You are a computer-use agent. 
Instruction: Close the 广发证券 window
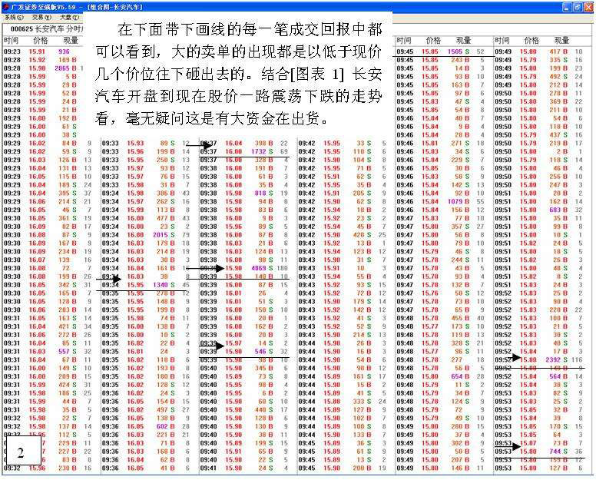(x=588, y=7)
